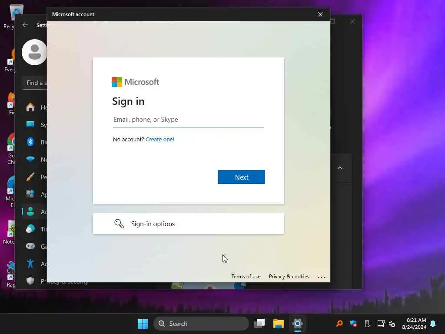
Task: Click the muted volume tray icon
Action: coord(392,324)
